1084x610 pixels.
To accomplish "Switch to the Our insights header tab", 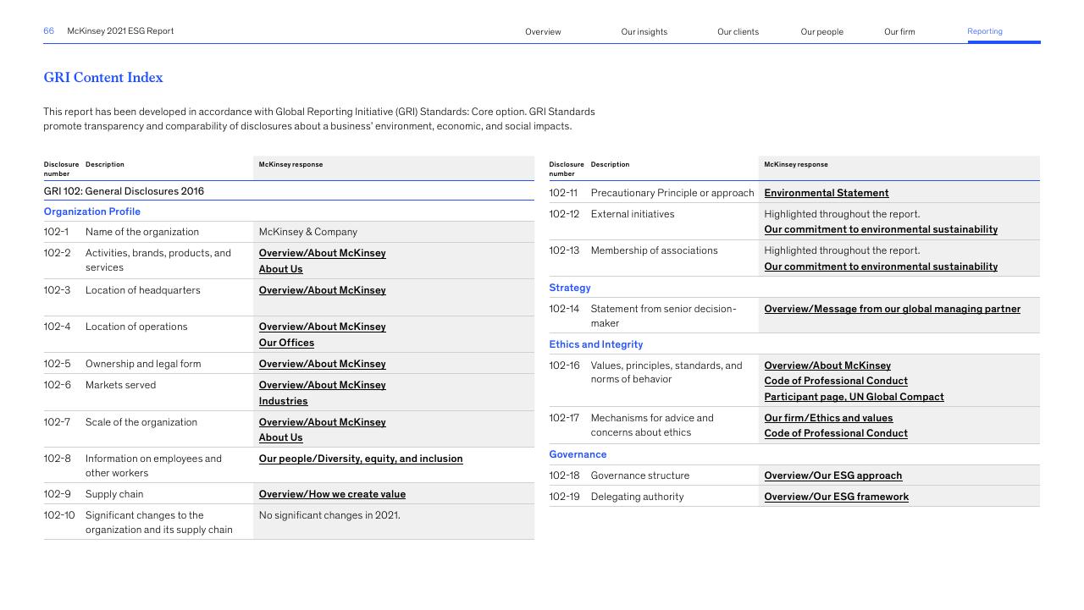I will click(x=644, y=32).
